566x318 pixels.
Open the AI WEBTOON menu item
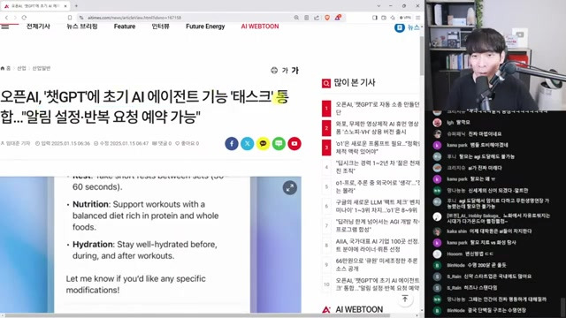(x=260, y=26)
